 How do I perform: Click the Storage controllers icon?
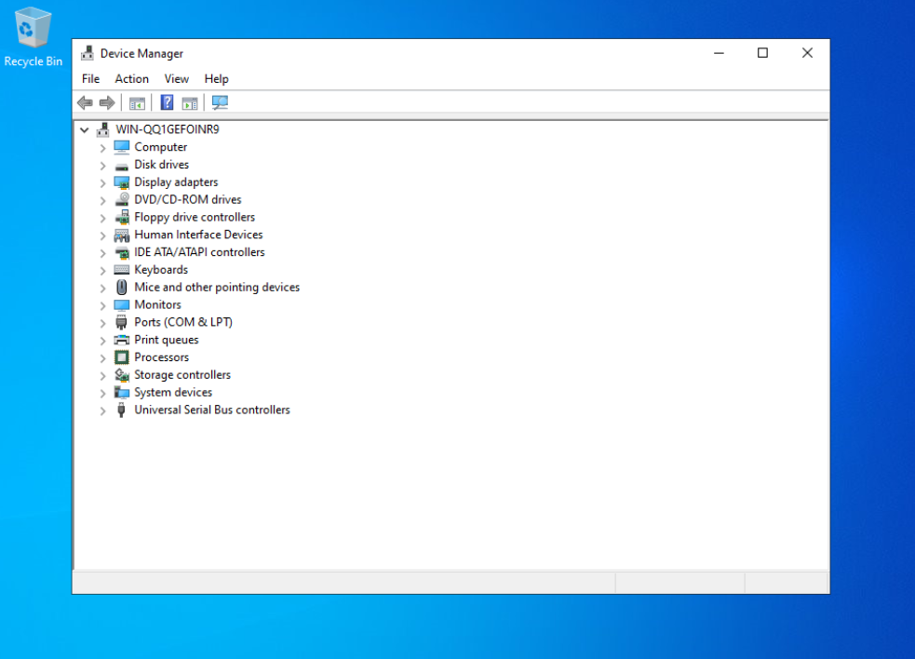coord(121,375)
